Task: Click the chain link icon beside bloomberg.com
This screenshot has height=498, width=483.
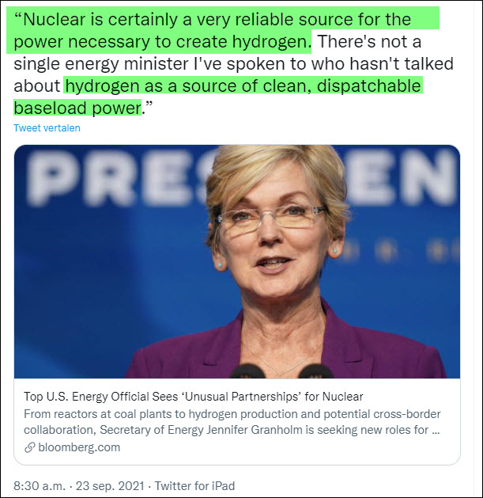Action: [31, 447]
